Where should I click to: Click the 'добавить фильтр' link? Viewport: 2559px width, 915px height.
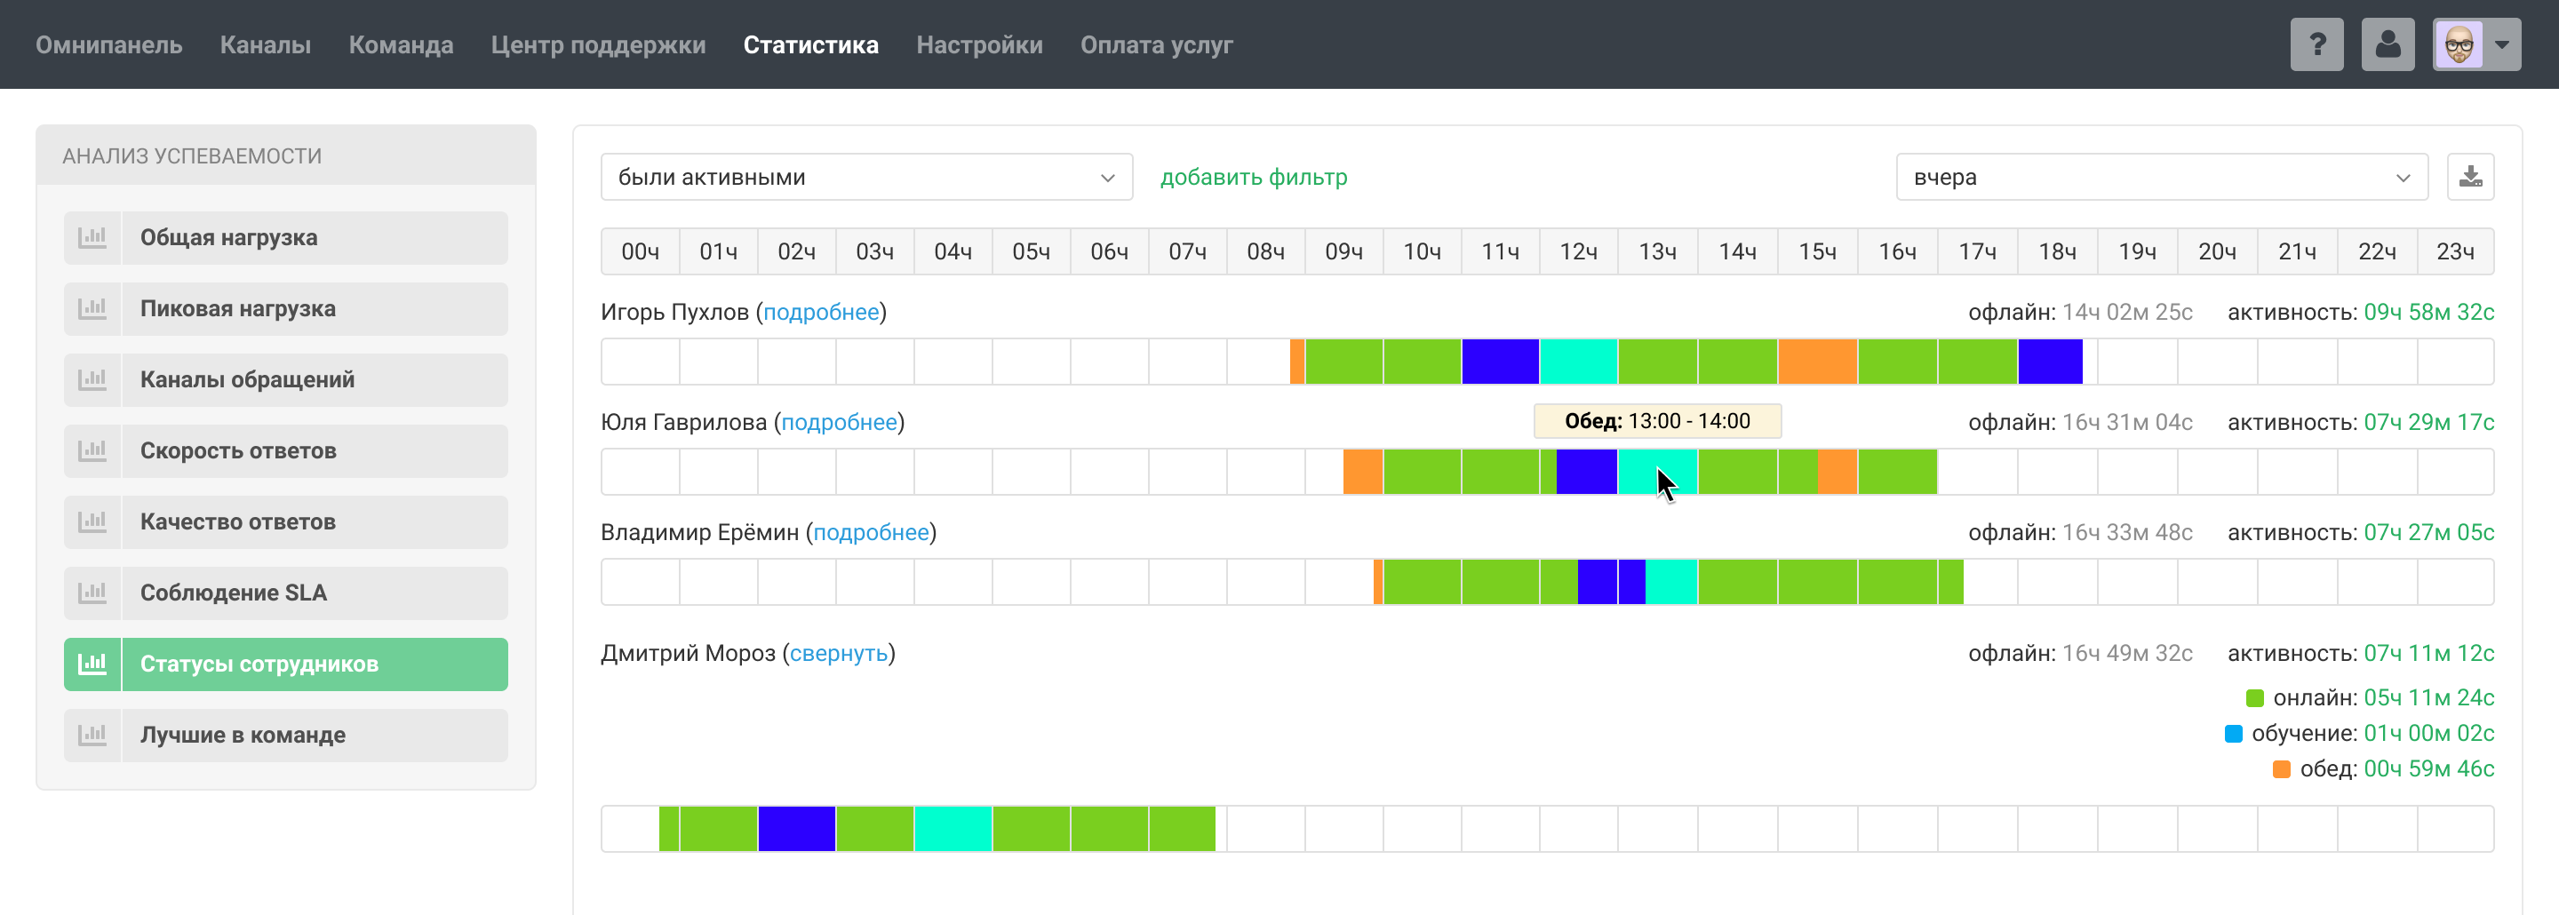click(1253, 177)
